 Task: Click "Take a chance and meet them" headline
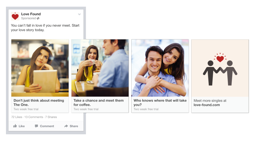coord(98,102)
